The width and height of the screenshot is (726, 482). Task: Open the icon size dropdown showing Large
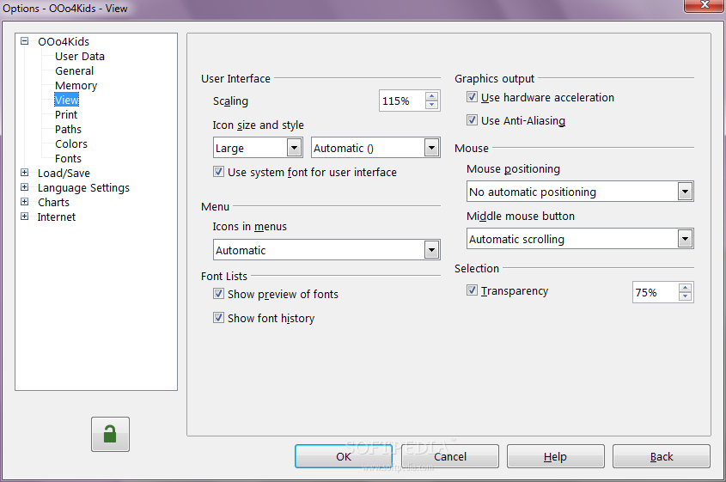click(x=258, y=148)
